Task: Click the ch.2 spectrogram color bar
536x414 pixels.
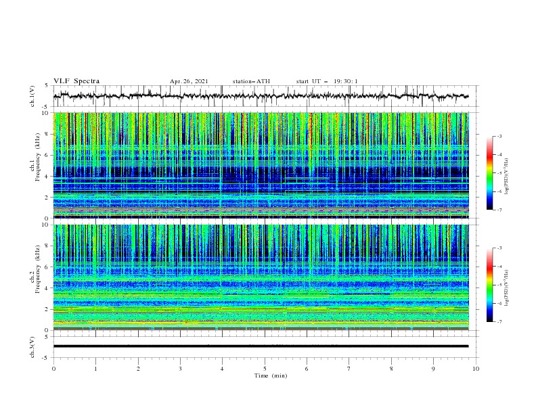Action: coord(489,285)
